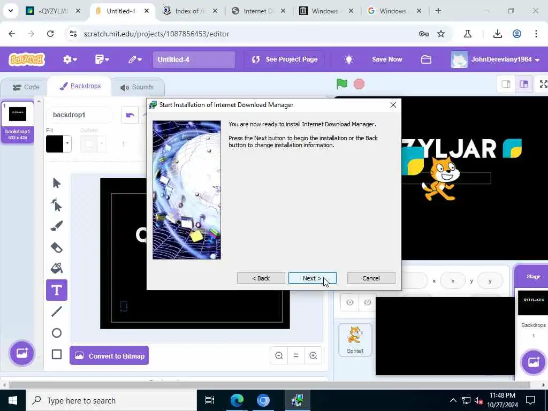The image size is (548, 411).
Task: Switch to small stage layout
Action: [506, 84]
